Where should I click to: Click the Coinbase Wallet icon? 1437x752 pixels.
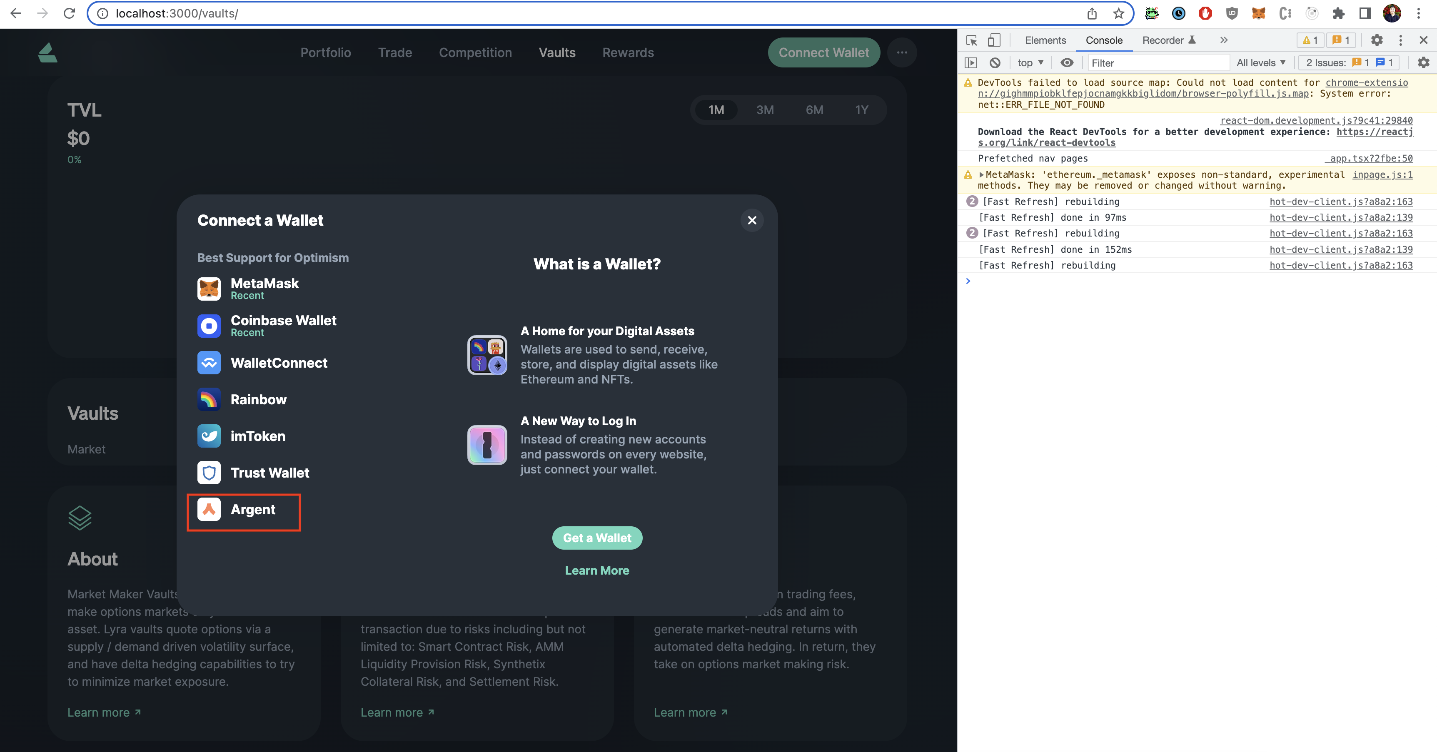point(209,326)
